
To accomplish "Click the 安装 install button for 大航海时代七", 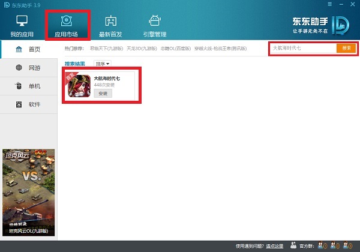I will (103, 94).
